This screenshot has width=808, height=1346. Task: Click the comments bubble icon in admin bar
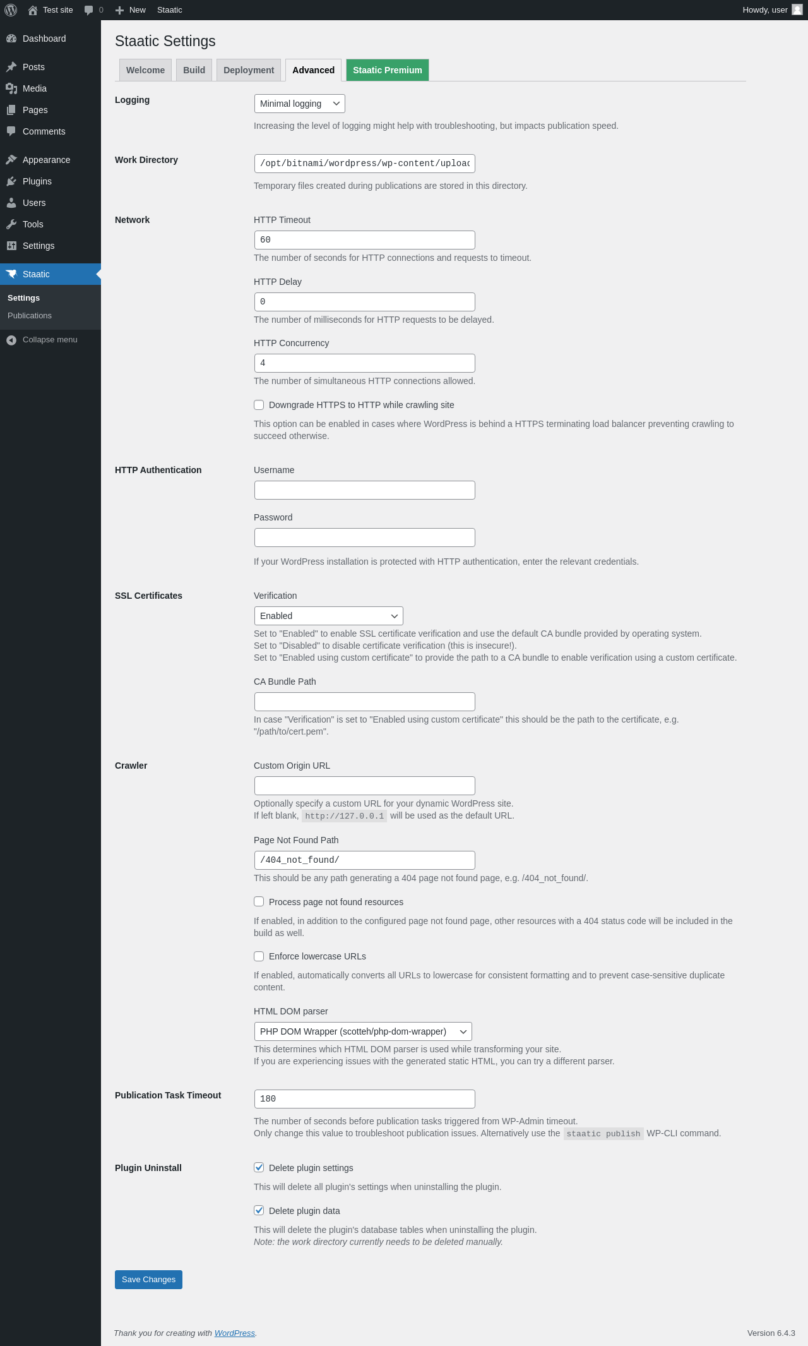pyautogui.click(x=88, y=10)
